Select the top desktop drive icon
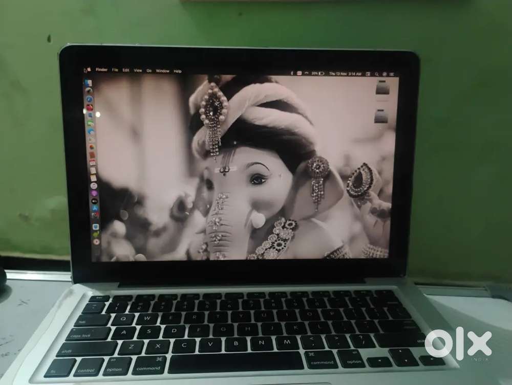Image resolution: width=512 pixels, height=385 pixels. pyautogui.click(x=382, y=88)
